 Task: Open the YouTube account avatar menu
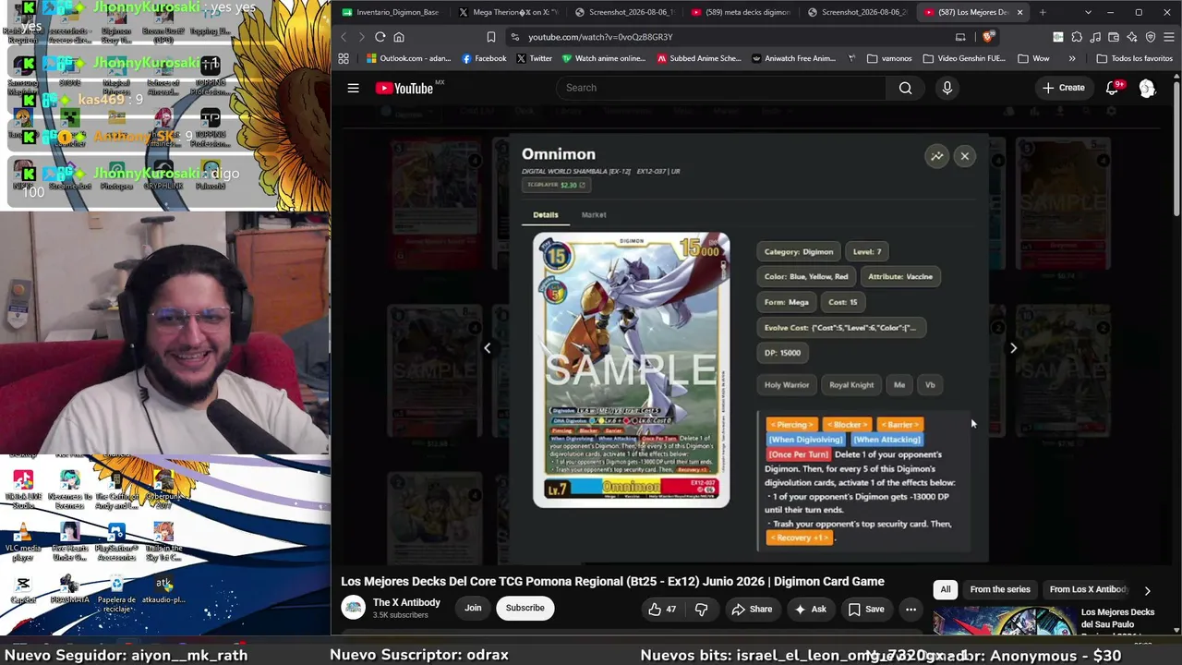(x=1147, y=88)
